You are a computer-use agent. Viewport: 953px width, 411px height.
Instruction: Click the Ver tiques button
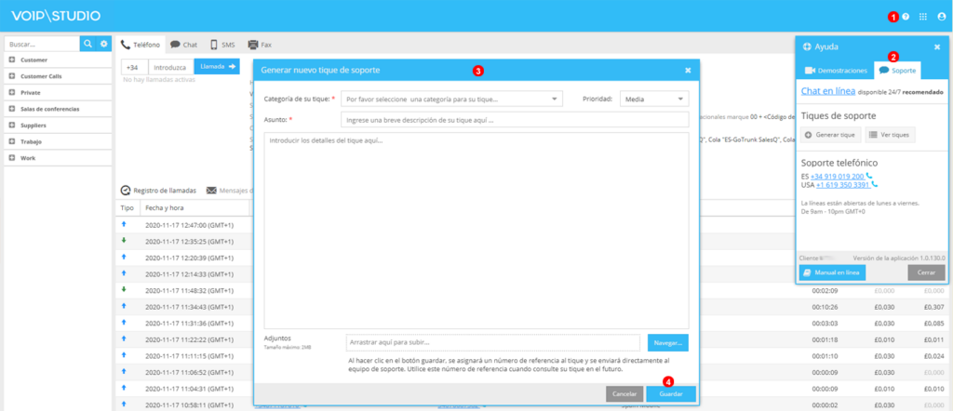click(890, 135)
